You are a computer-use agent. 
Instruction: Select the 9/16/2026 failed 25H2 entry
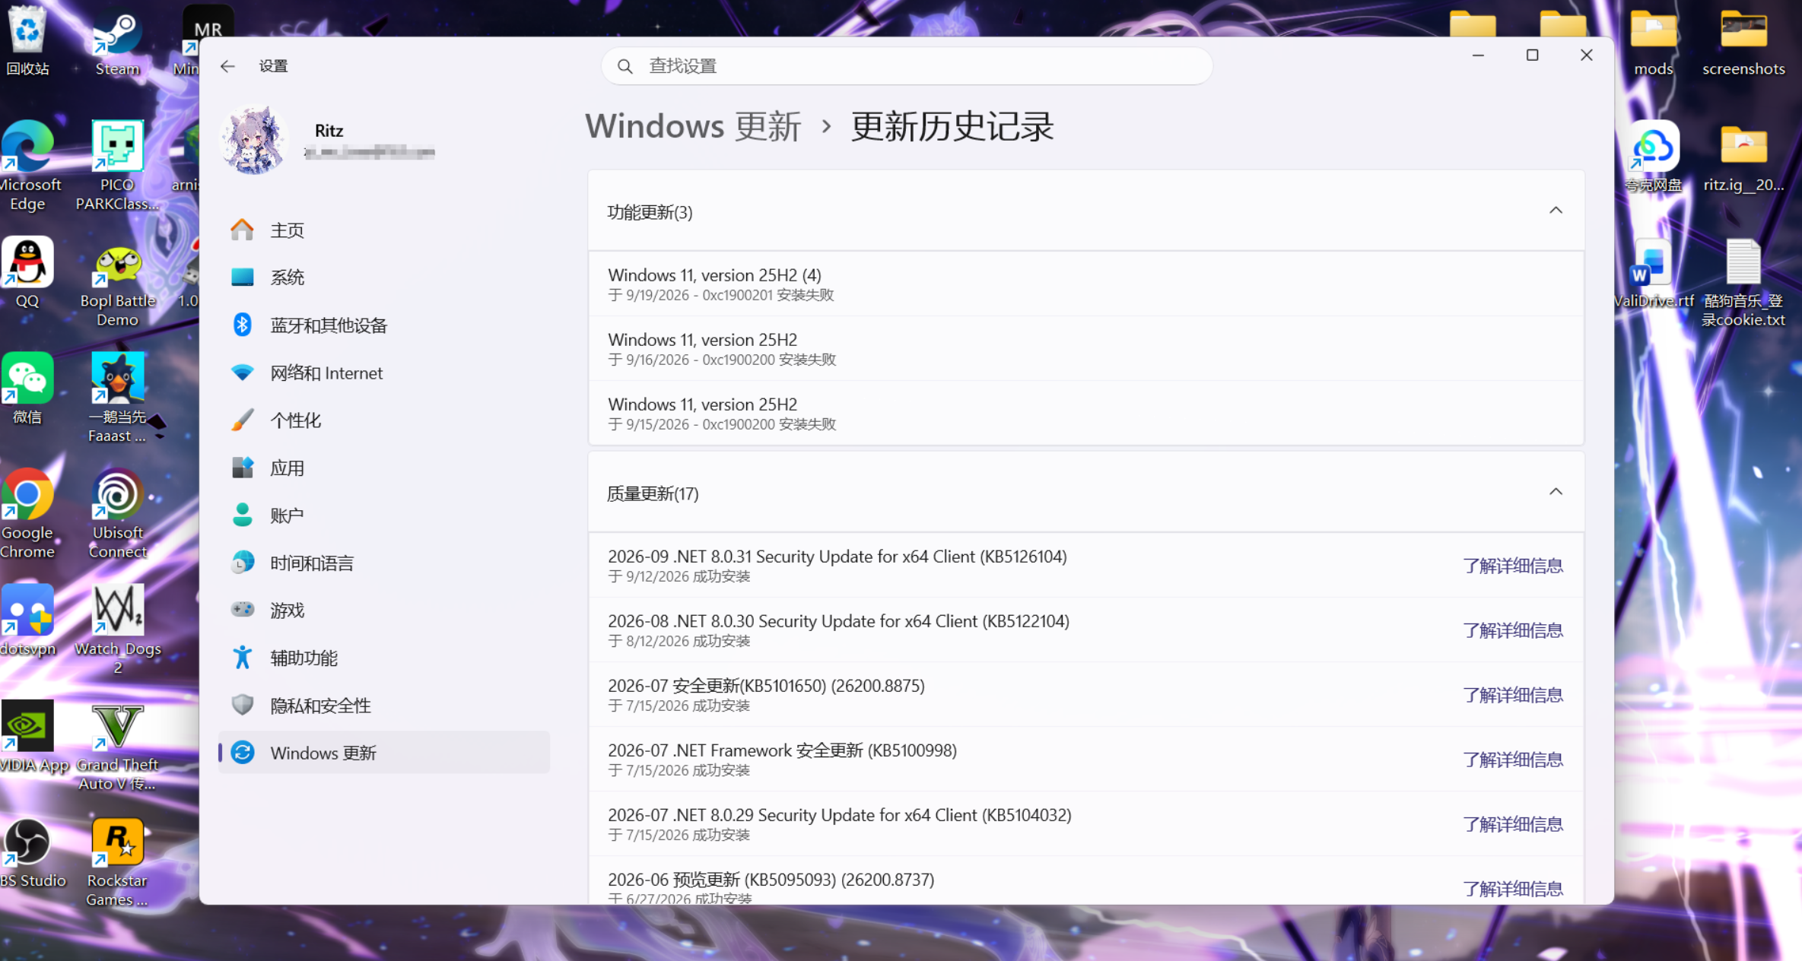click(x=1085, y=348)
